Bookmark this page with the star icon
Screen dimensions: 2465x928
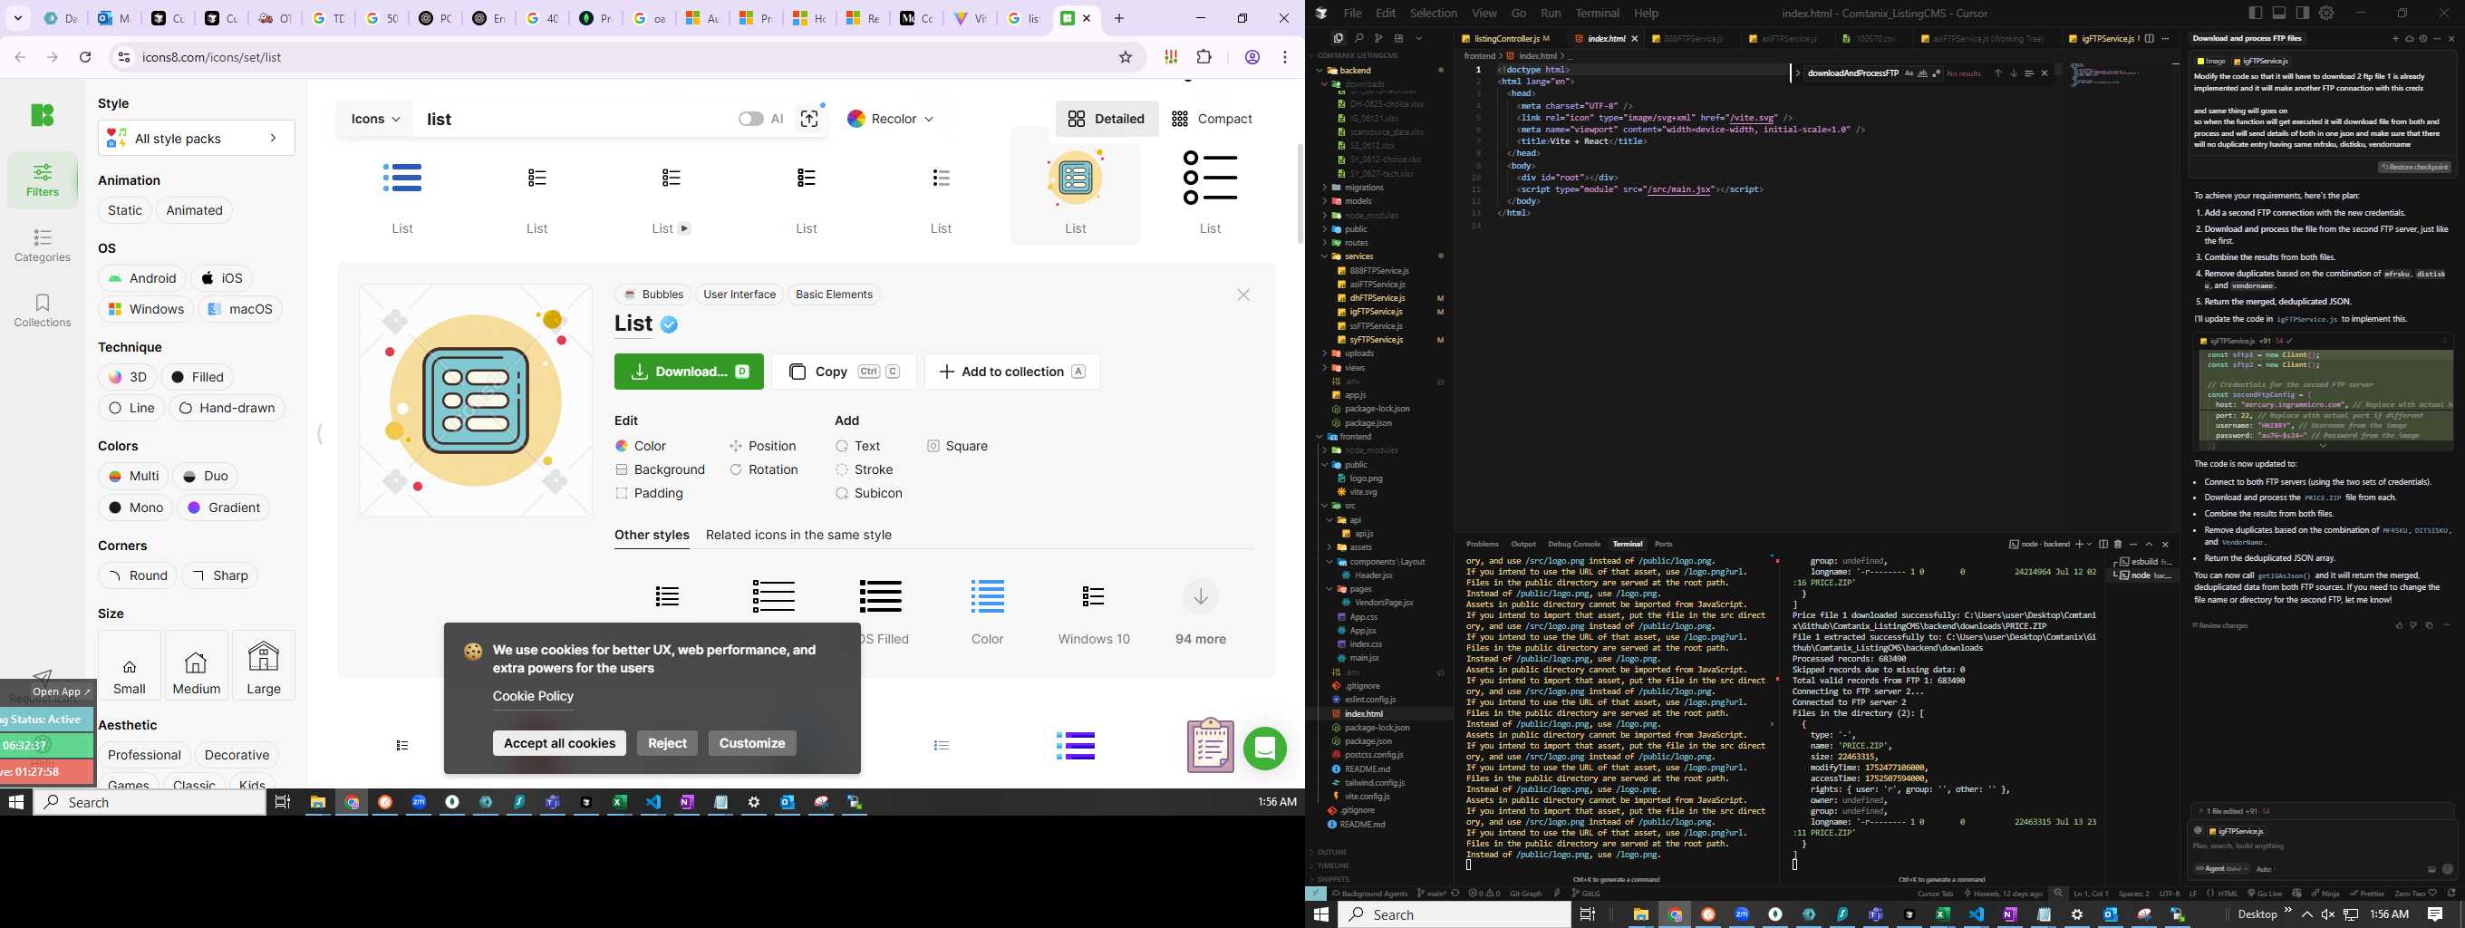pos(1126,57)
